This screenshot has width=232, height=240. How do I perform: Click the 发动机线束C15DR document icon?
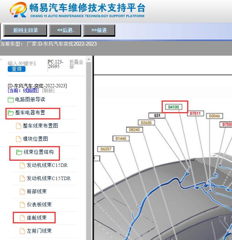pos(22,165)
